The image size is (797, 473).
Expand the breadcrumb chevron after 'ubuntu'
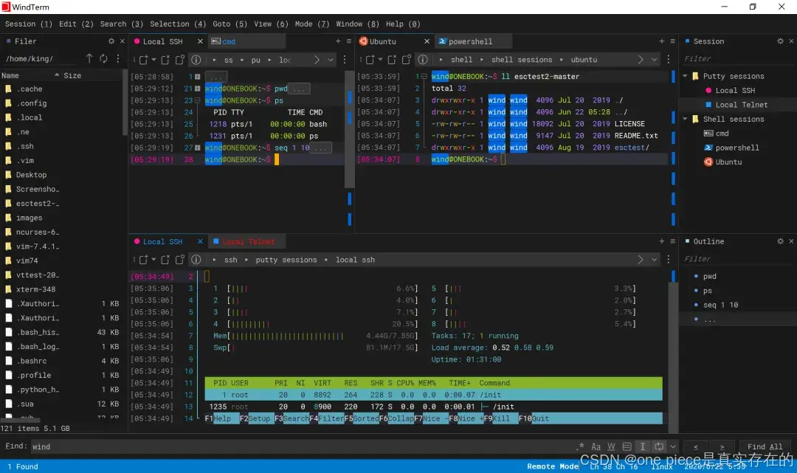tap(641, 59)
